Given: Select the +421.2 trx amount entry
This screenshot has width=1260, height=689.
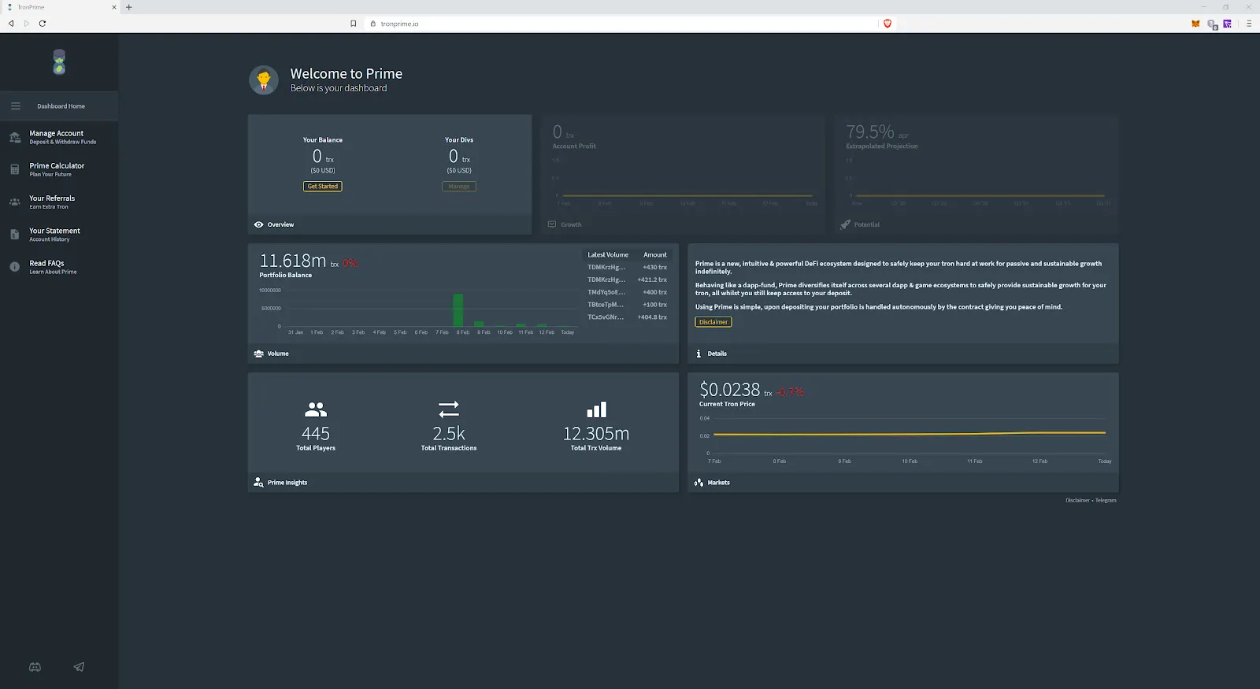Looking at the screenshot, I should [x=652, y=280].
